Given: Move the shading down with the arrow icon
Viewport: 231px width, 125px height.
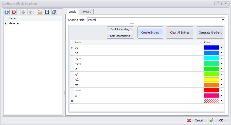Looking at the screenshot, I should [x=30, y=12].
